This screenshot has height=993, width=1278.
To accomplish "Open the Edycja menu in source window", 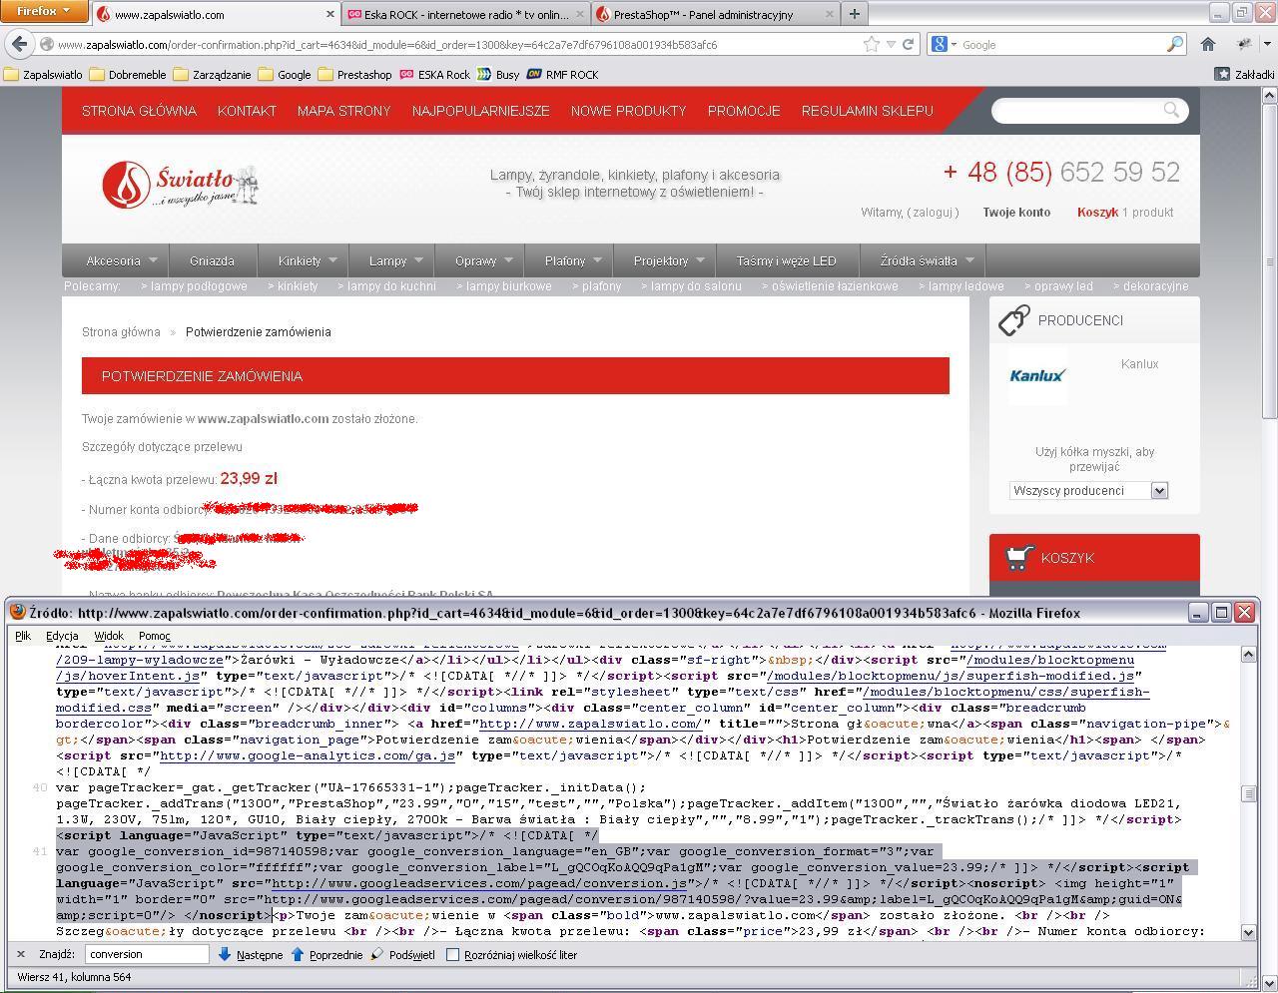I will click(x=62, y=636).
